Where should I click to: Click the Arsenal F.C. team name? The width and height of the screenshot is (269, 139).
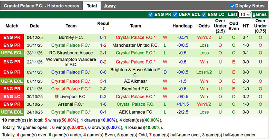pos(70,104)
